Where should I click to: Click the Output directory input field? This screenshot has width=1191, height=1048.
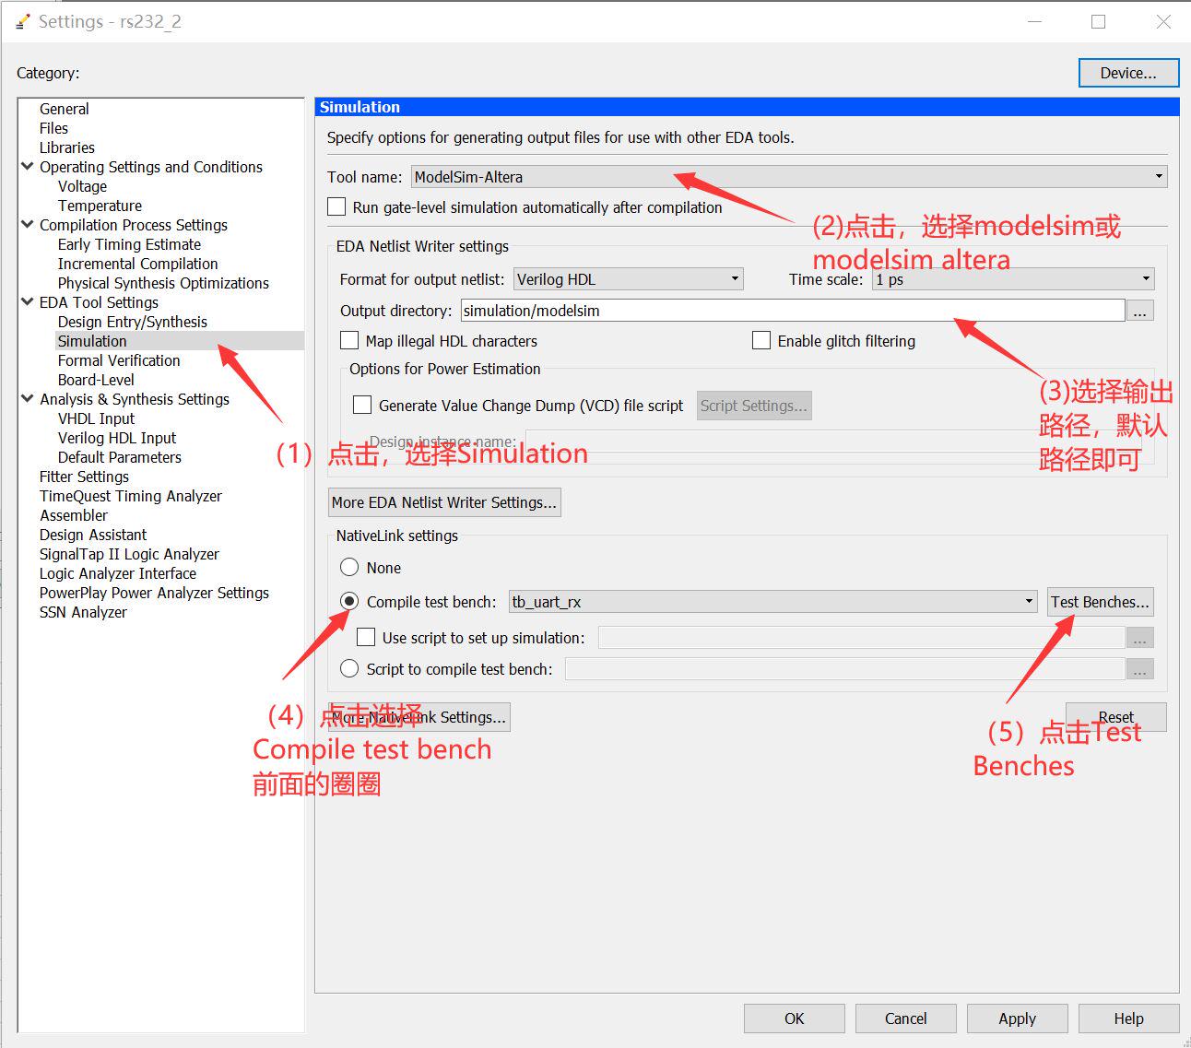click(793, 311)
